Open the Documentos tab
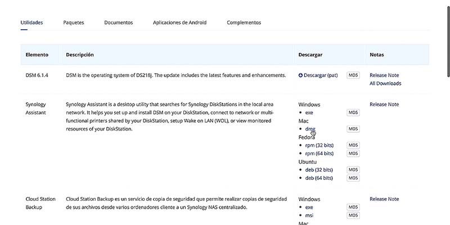Image resolution: width=450 pixels, height=225 pixels. [119, 22]
